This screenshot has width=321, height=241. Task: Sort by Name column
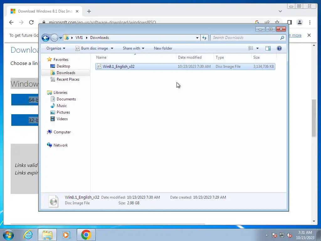pyautogui.click(x=135, y=57)
